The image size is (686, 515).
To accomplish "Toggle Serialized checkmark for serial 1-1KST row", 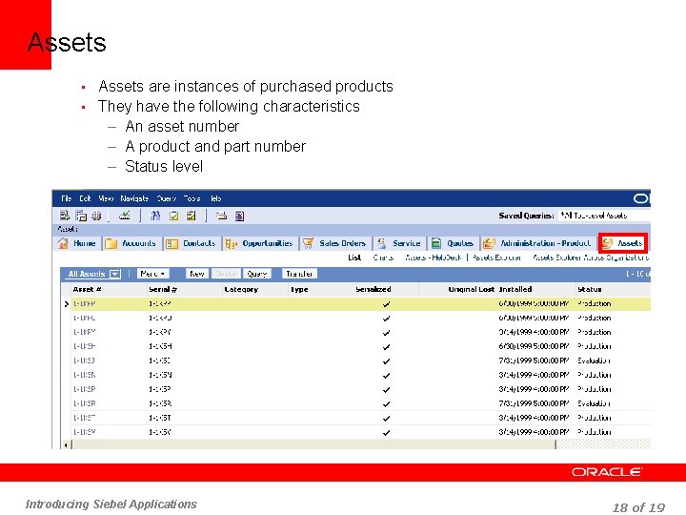I will tap(386, 419).
